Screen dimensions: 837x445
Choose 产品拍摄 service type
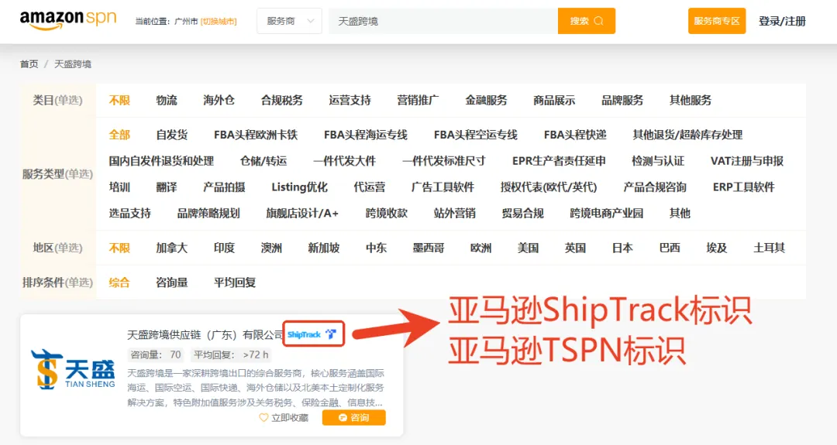pos(224,187)
